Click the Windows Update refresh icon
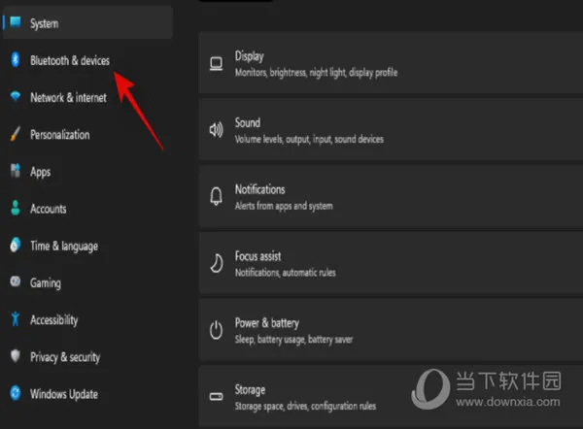The width and height of the screenshot is (583, 429). (x=16, y=393)
